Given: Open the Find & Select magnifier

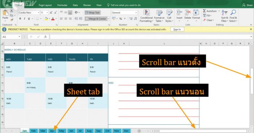Looking at the screenshot, I should (233, 13).
